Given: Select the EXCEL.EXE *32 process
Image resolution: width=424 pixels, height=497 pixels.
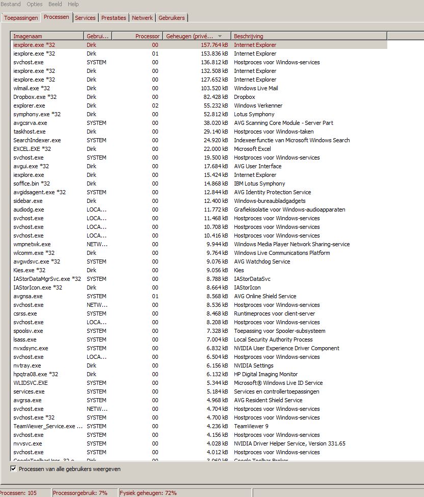Looking at the screenshot, I should 199,149.
